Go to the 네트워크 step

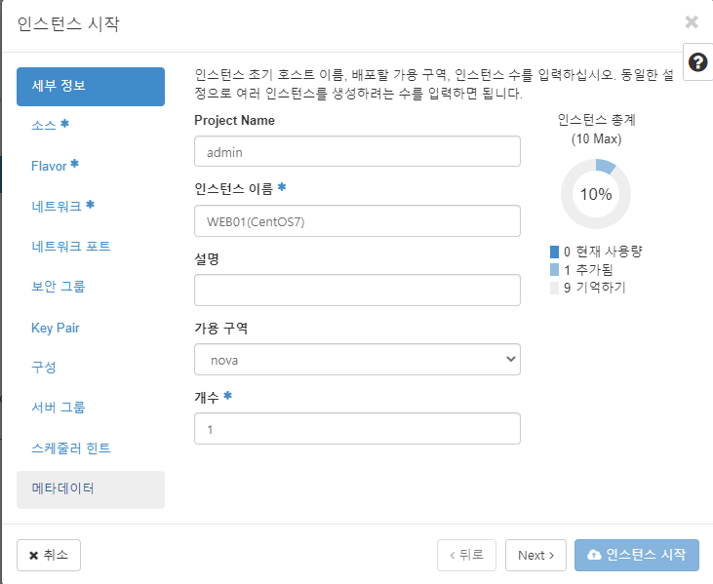(x=62, y=207)
